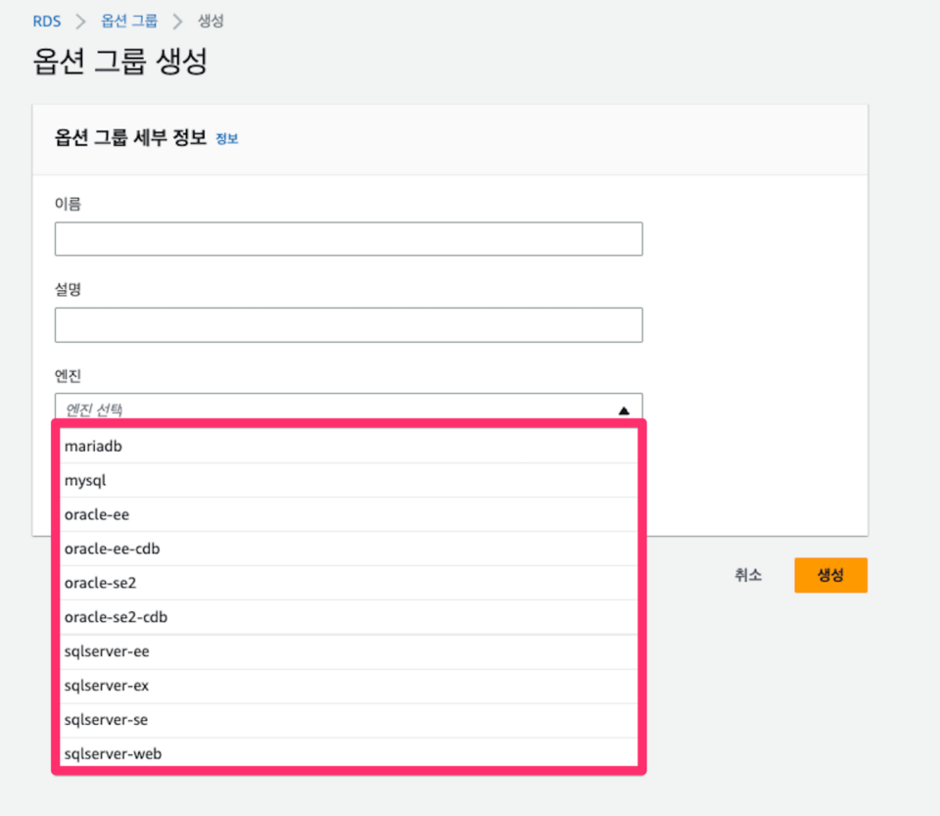Choose sqlserver-se engine

pyautogui.click(x=349, y=720)
